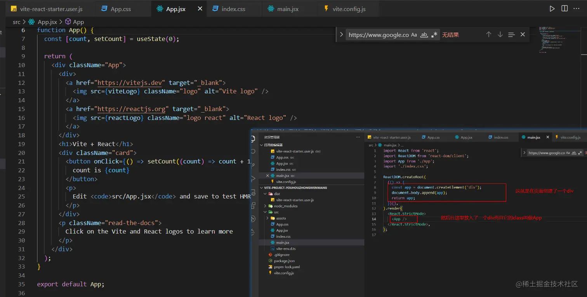Open the Explorer panel's ellipsis menu
The height and width of the screenshot is (297, 587).
pos(358,137)
